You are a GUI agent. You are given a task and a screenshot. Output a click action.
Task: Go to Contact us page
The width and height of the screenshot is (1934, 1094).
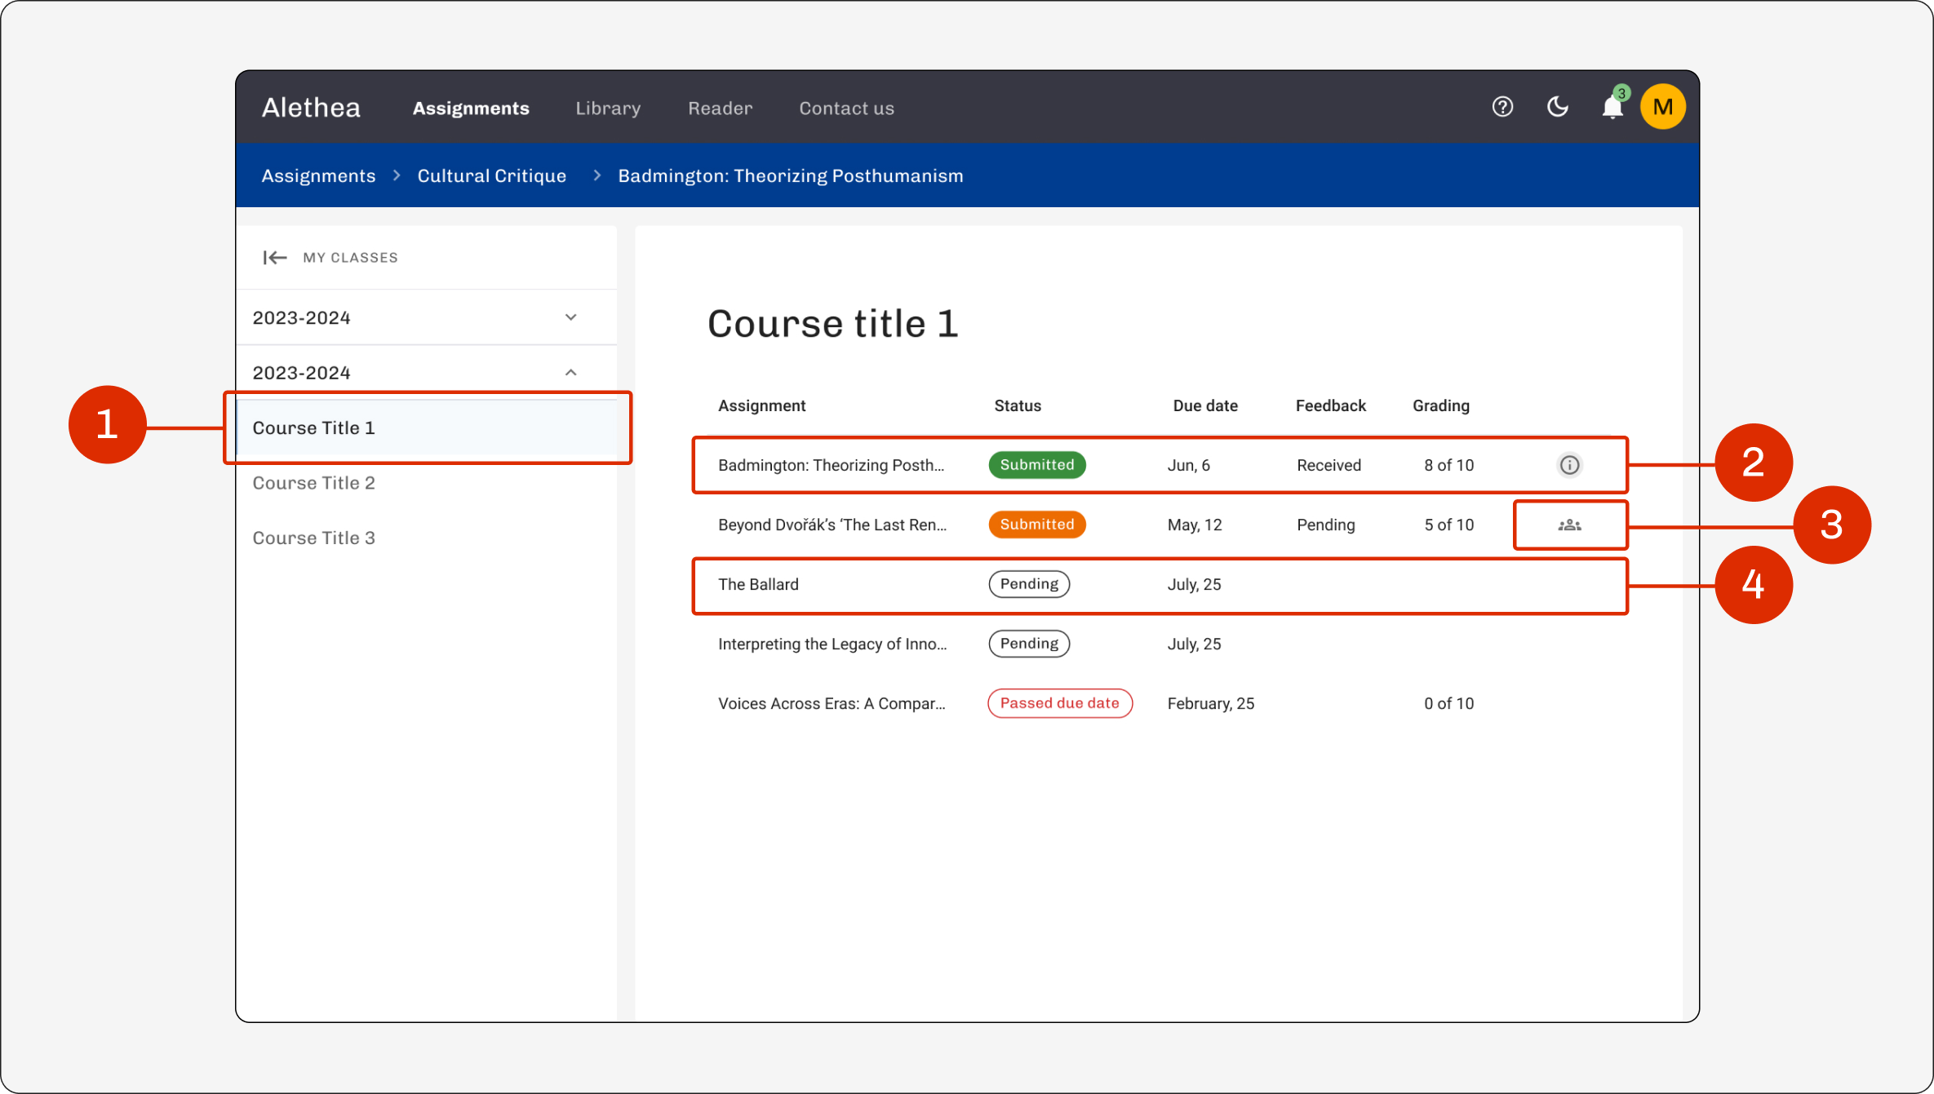click(x=846, y=109)
